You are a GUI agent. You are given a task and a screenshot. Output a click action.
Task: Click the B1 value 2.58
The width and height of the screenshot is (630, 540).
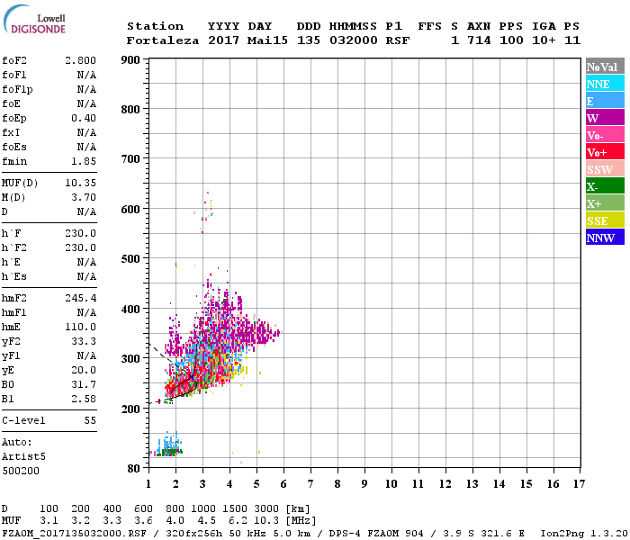click(x=84, y=399)
